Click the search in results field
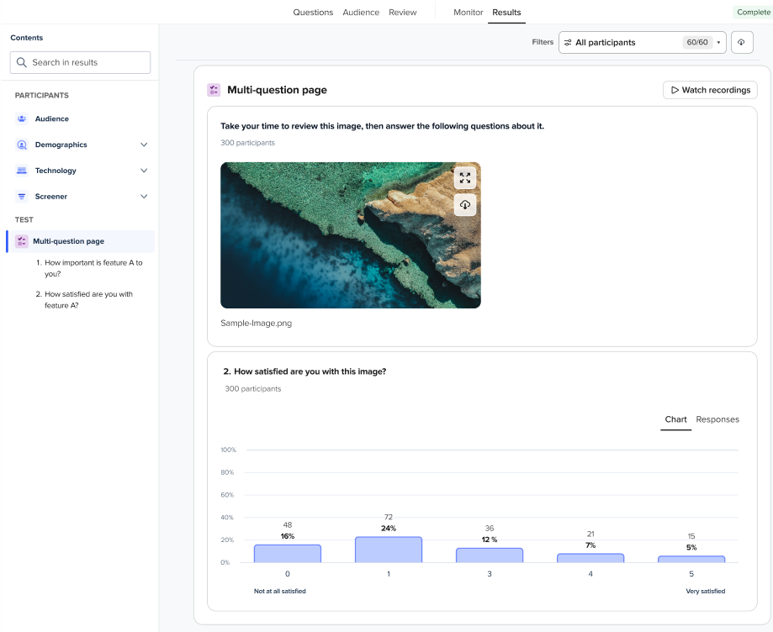 pyautogui.click(x=81, y=62)
